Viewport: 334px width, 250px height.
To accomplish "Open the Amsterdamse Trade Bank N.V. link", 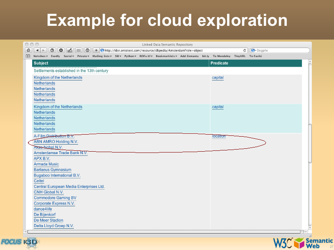I will click(61, 153).
